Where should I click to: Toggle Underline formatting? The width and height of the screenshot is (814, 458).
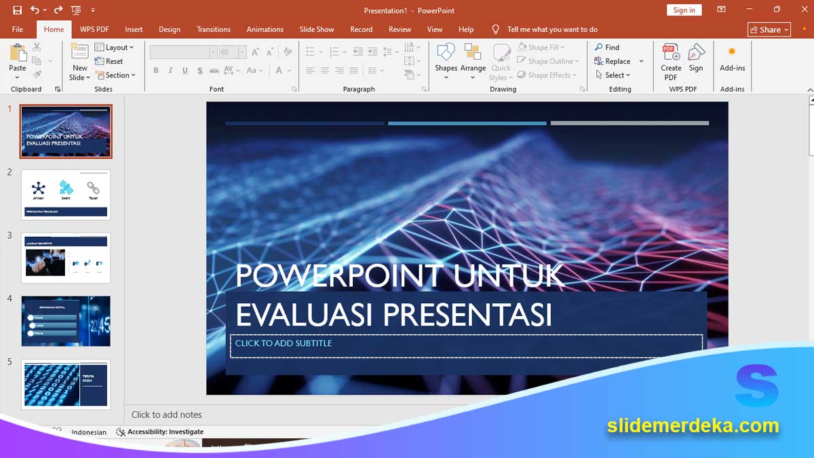[x=185, y=71]
